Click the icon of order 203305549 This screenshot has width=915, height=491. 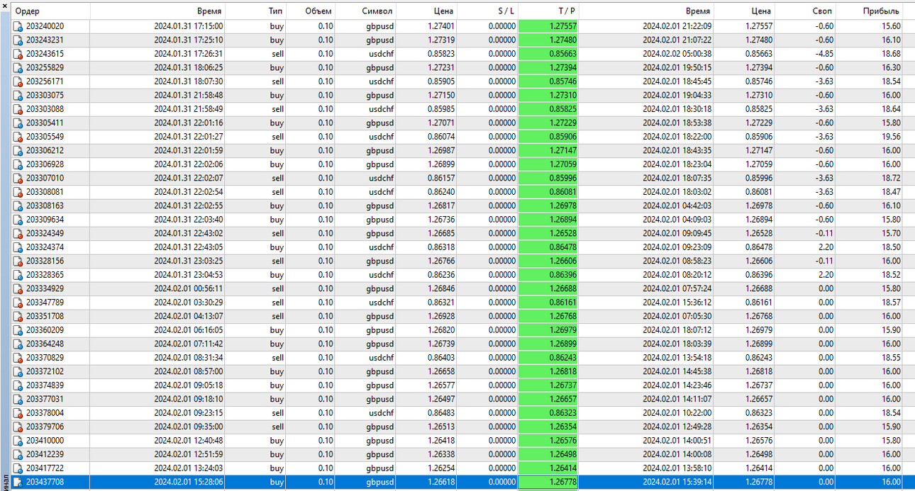pos(18,137)
